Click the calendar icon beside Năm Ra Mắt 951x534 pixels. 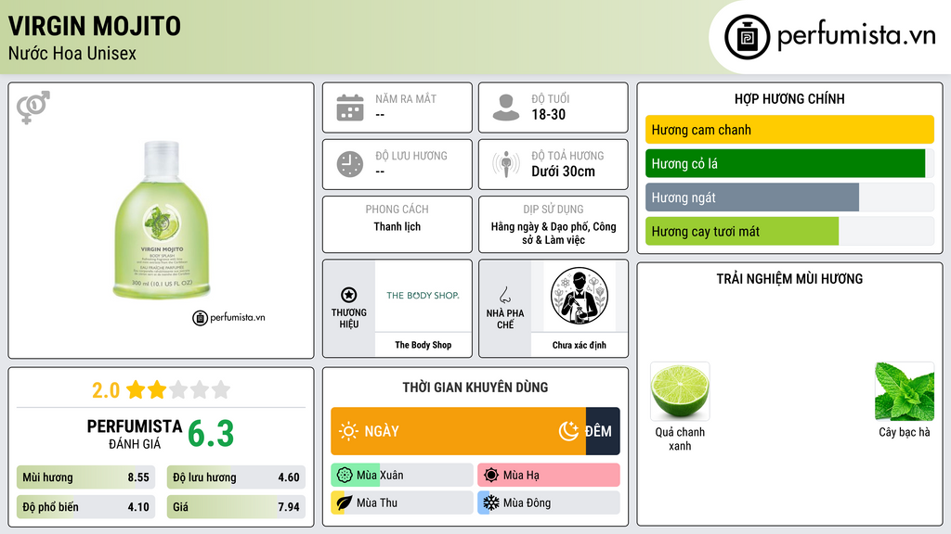(350, 108)
